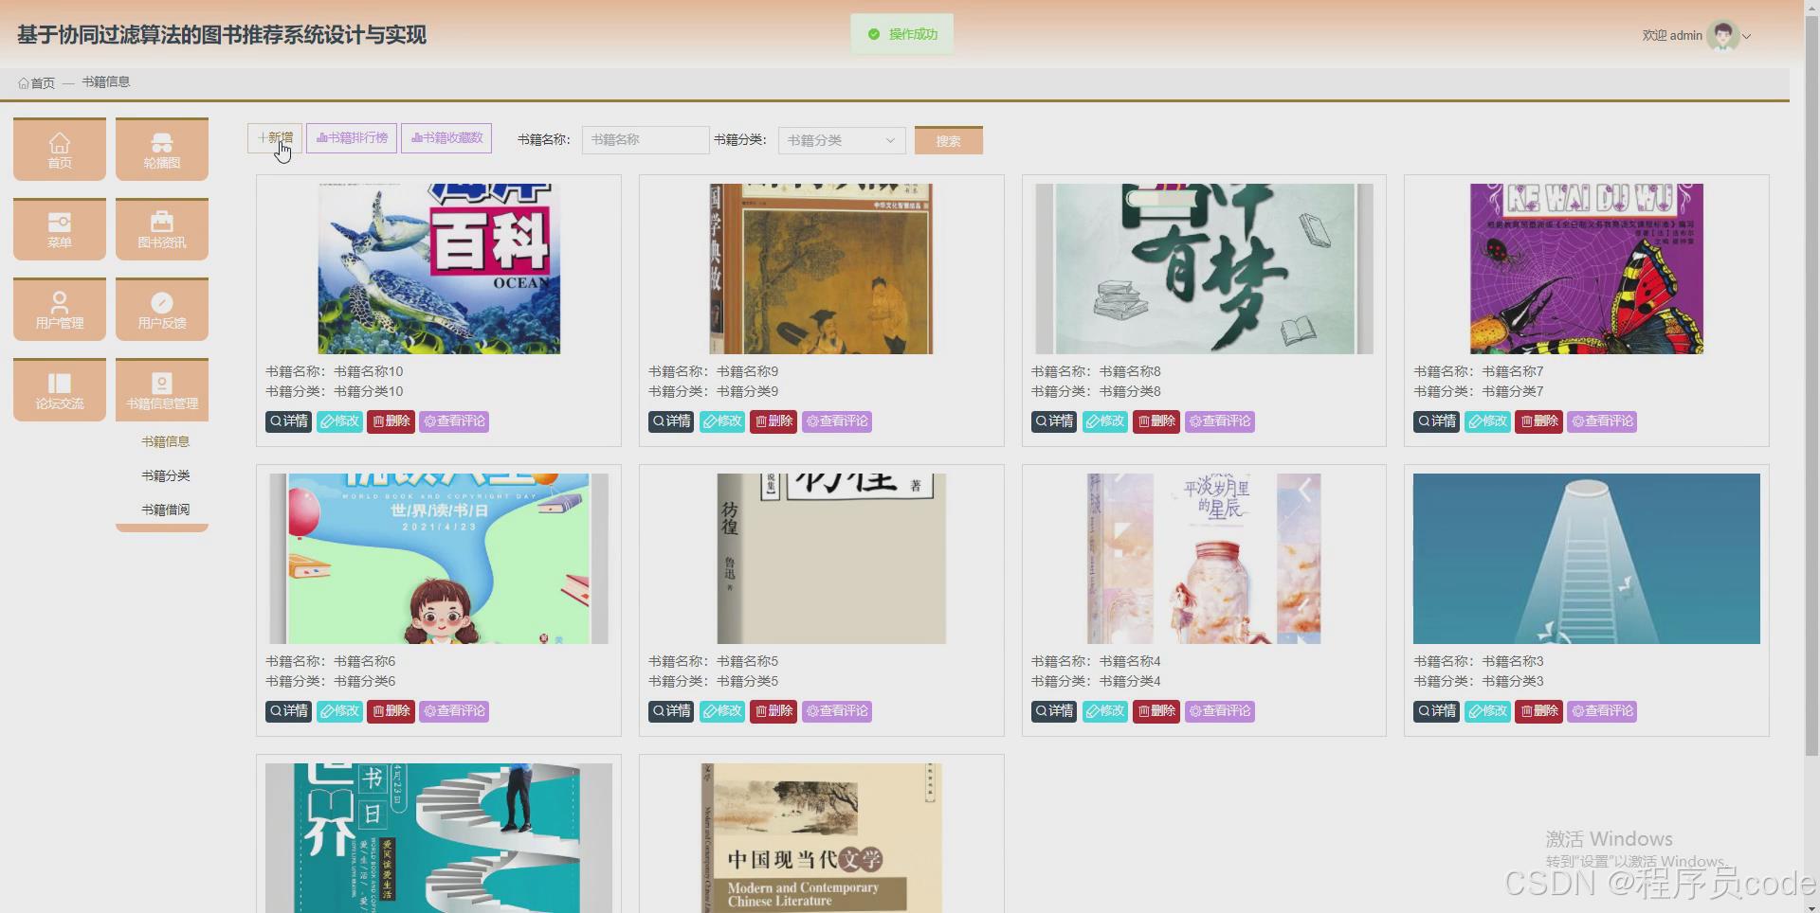Open 轮播图 management via its sidebar icon
The height and width of the screenshot is (913, 1820).
point(161,149)
